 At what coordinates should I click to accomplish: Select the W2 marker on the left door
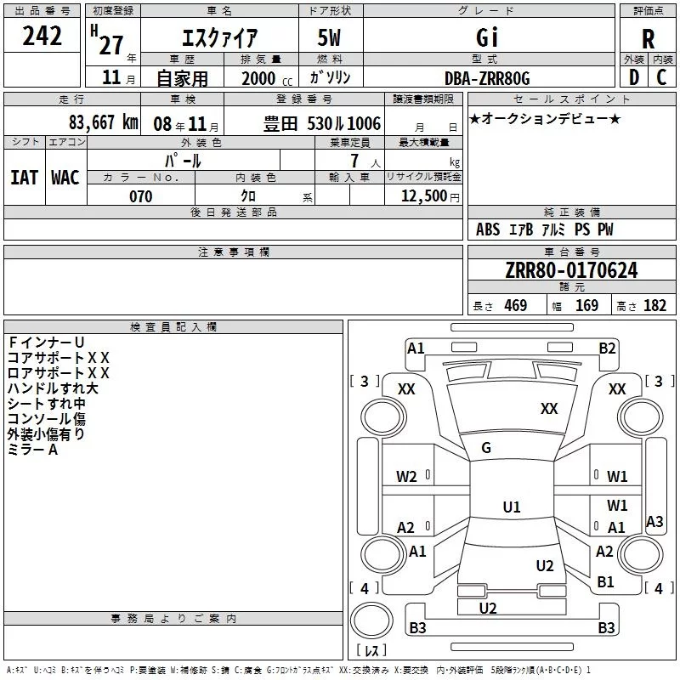[x=406, y=477]
